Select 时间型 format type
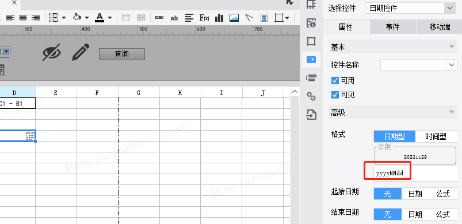The image size is (462, 224). click(436, 136)
